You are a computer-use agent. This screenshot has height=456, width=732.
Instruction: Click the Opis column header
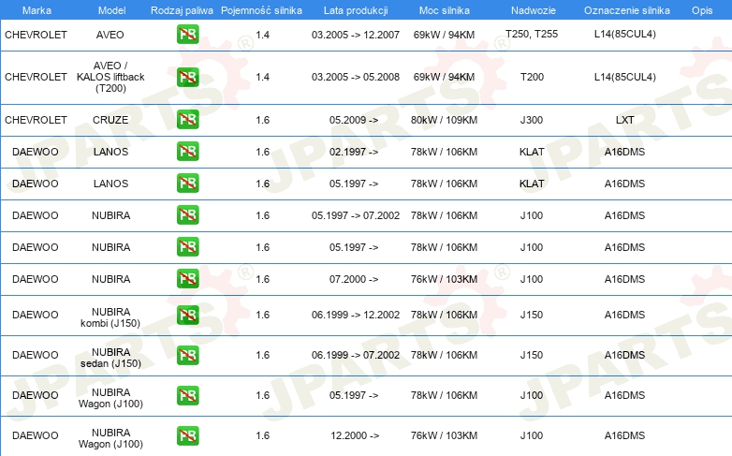(x=702, y=10)
